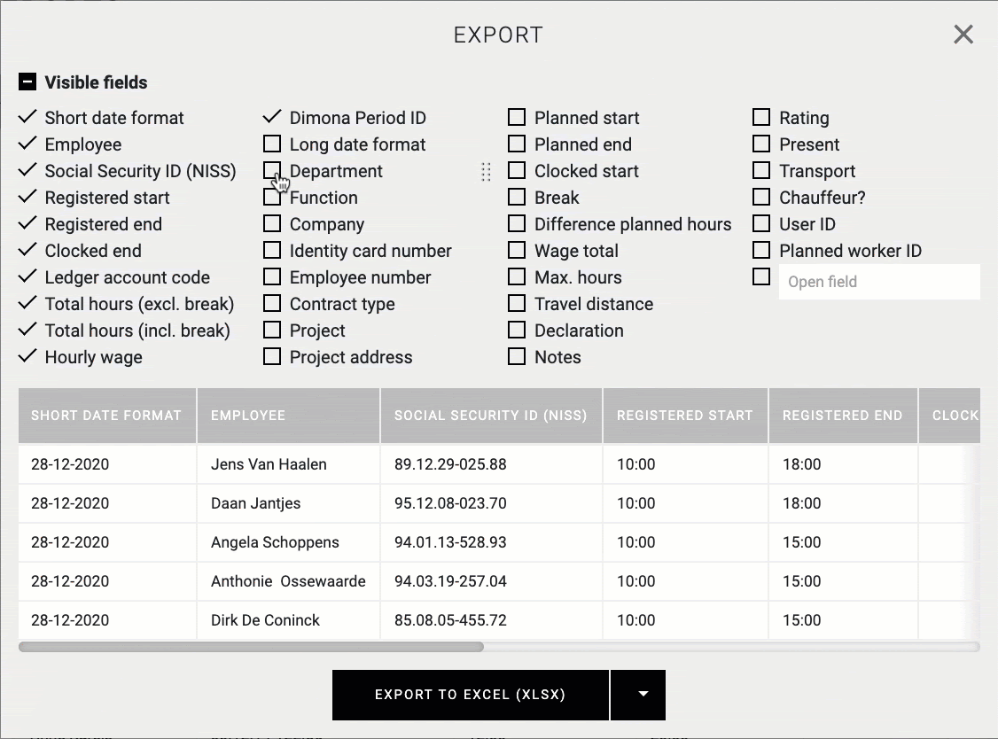Image resolution: width=998 pixels, height=739 pixels.
Task: Select the Jens Van Haalen row
Action: 269,464
